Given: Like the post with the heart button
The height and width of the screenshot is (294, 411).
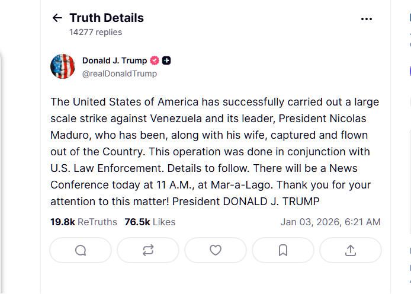Looking at the screenshot, I should coord(216,250).
